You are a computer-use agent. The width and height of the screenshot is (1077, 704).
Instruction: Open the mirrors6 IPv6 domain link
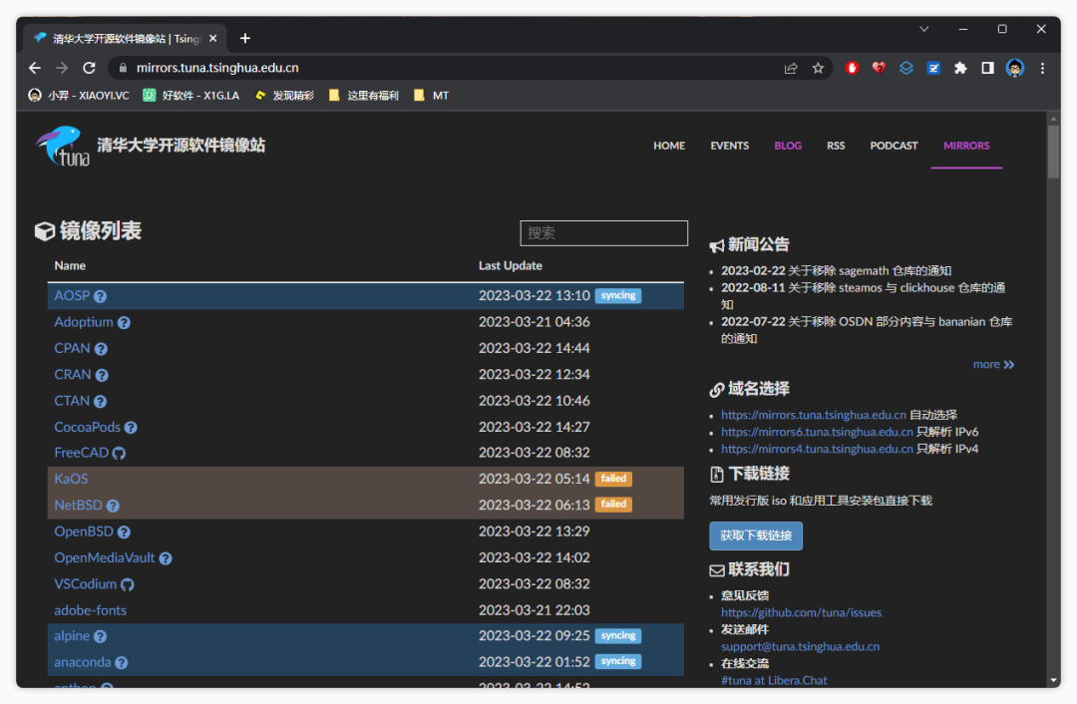817,432
